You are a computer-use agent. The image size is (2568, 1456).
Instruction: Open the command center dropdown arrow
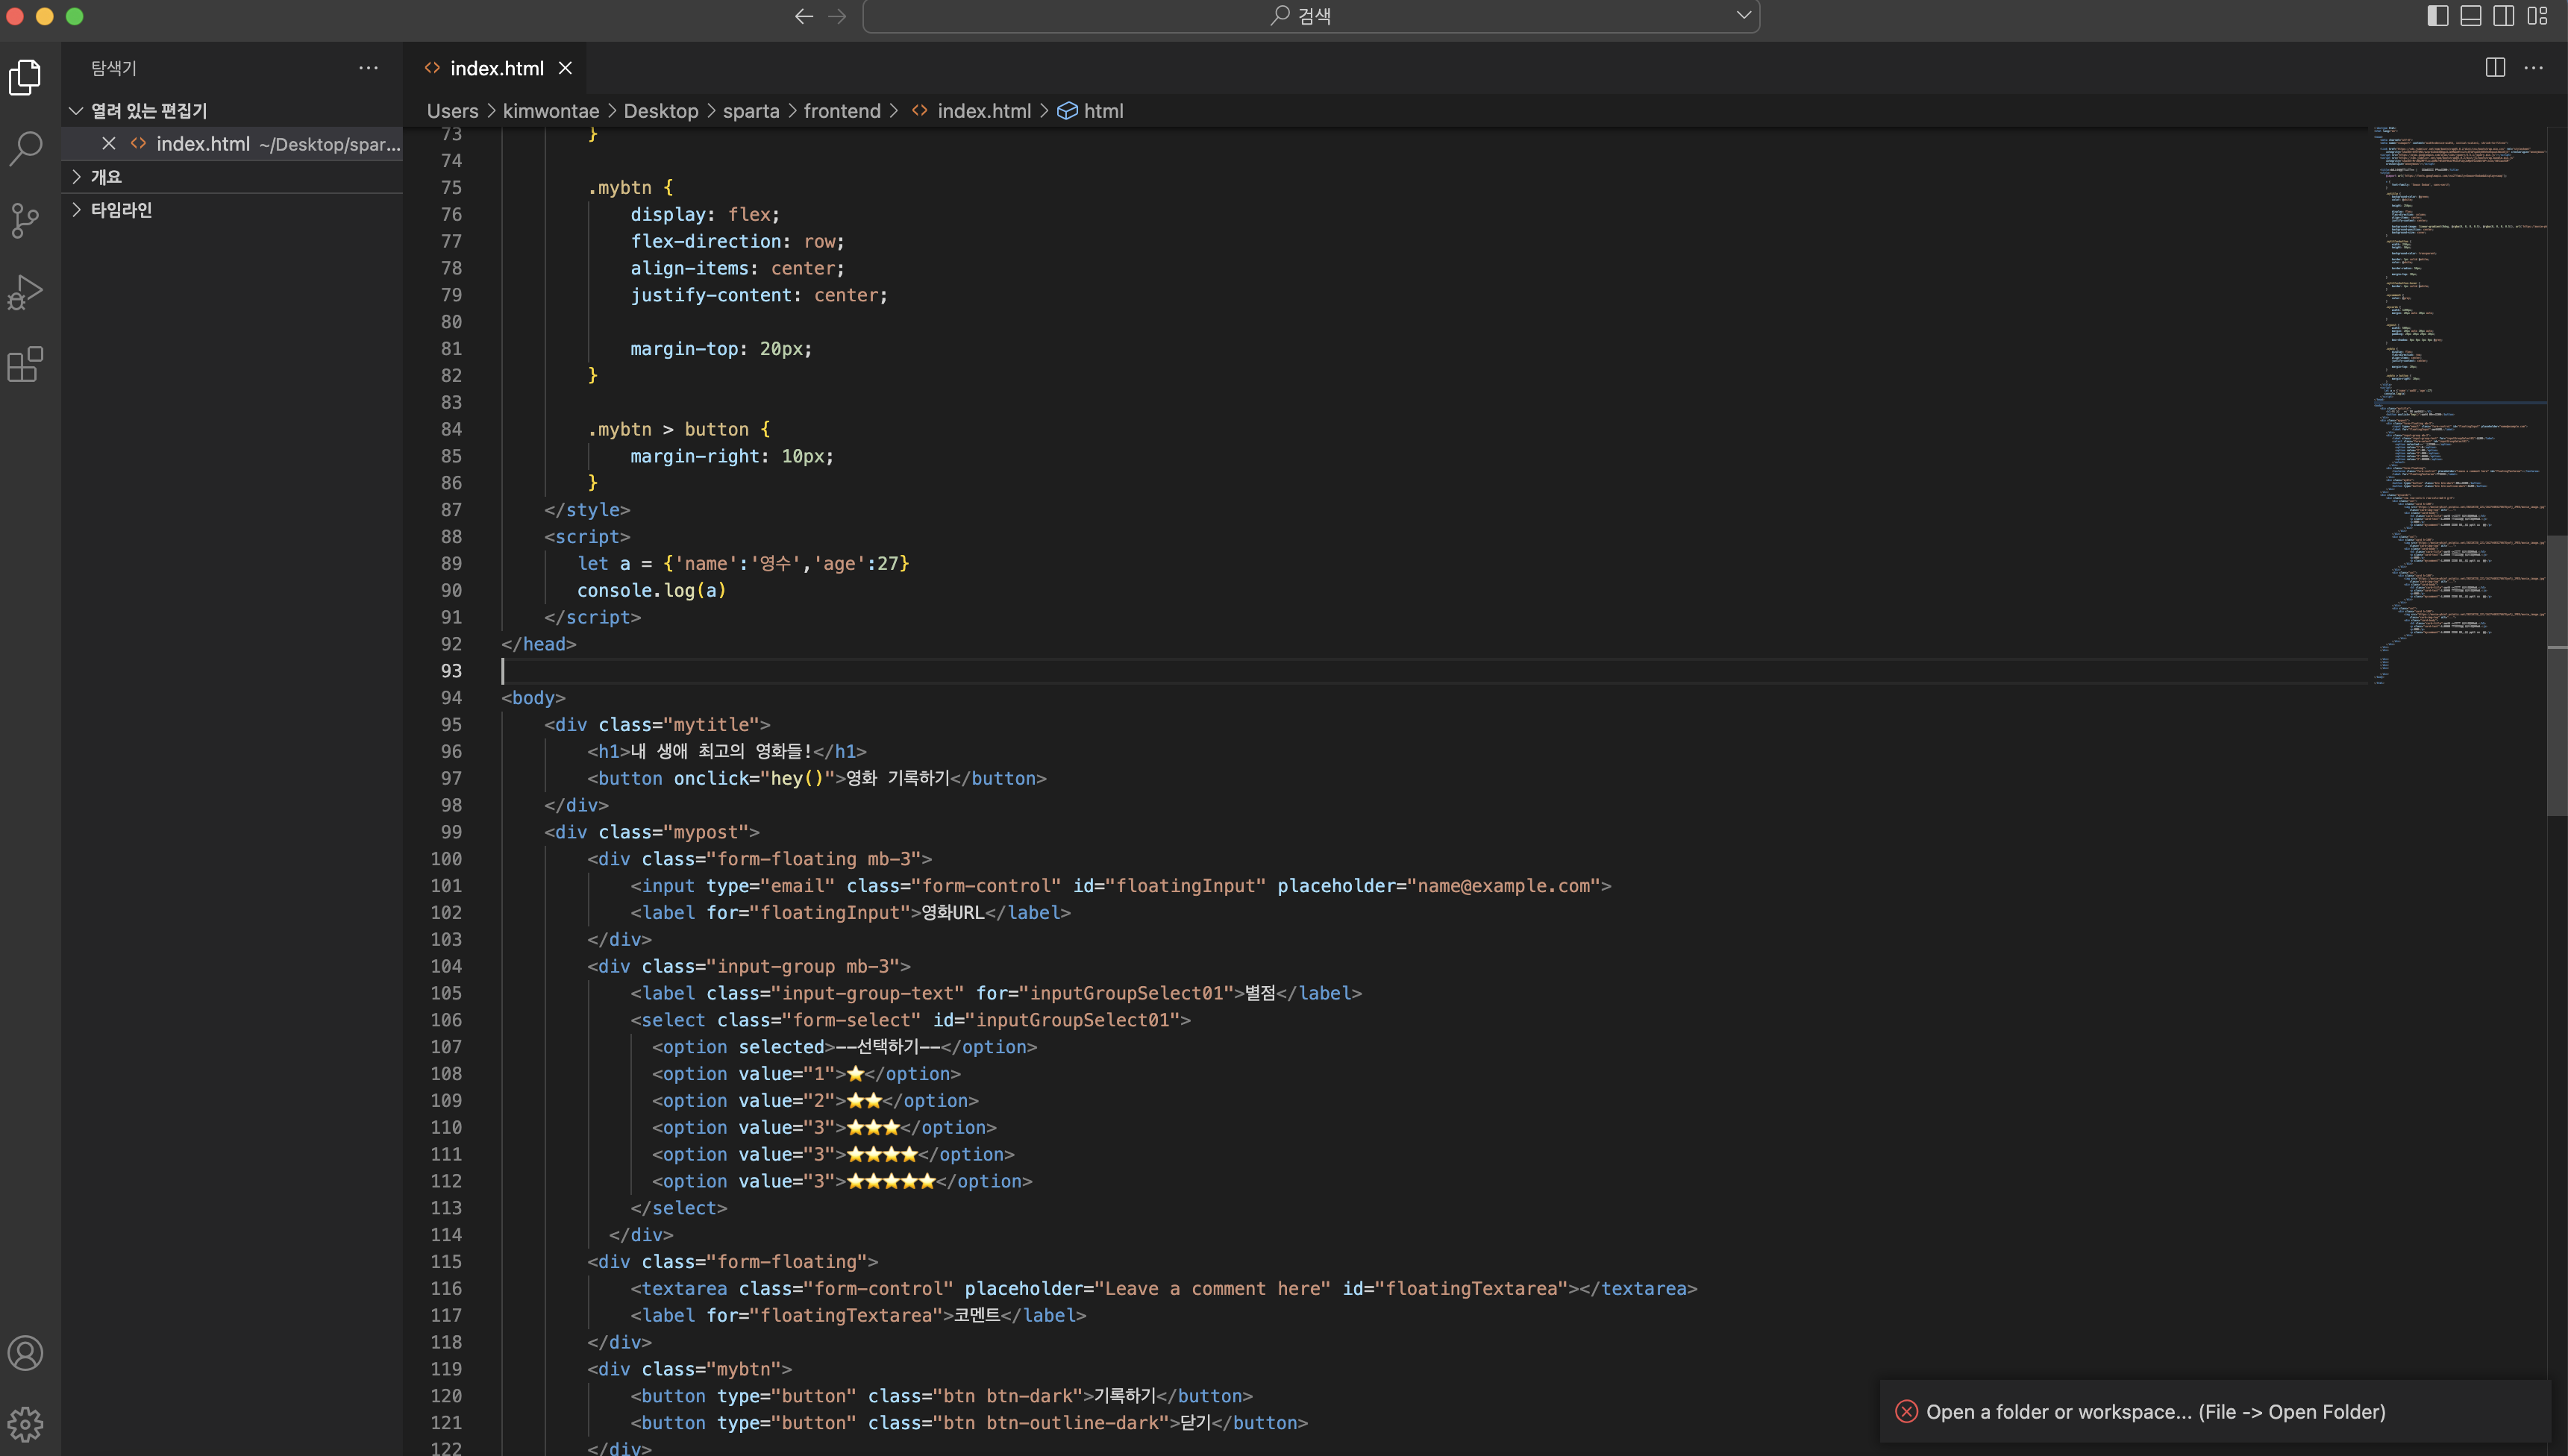(x=1743, y=16)
